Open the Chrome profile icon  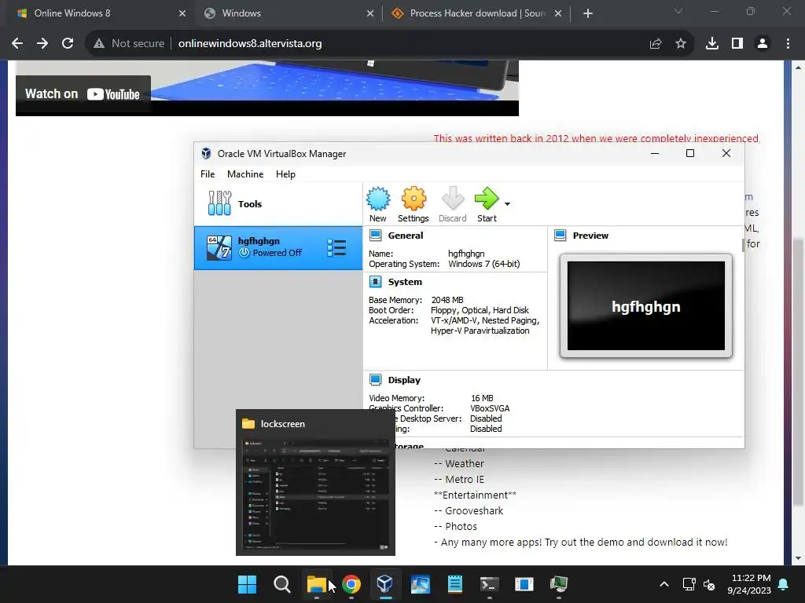pos(763,44)
